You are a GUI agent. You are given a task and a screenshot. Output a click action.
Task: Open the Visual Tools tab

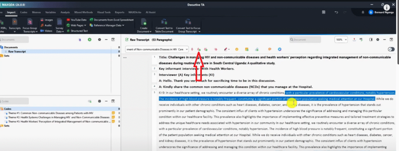(104, 12)
